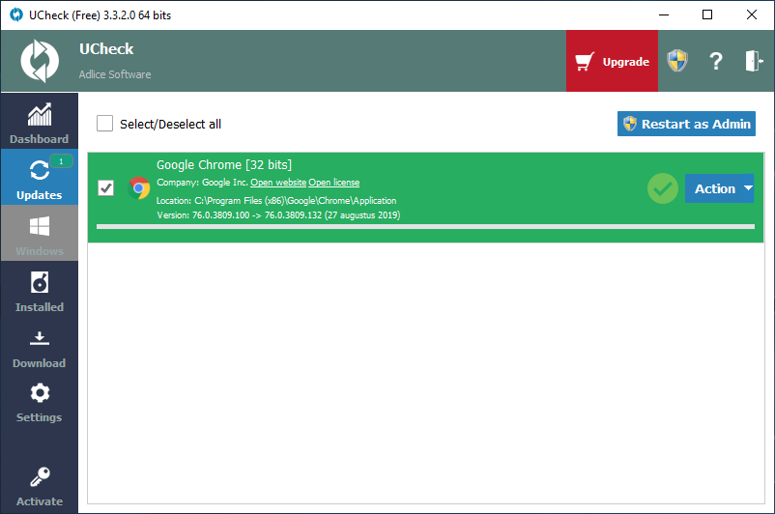Uncheck the Google Chrome entry checkbox
Viewport: 775px width, 514px height.
[105, 187]
